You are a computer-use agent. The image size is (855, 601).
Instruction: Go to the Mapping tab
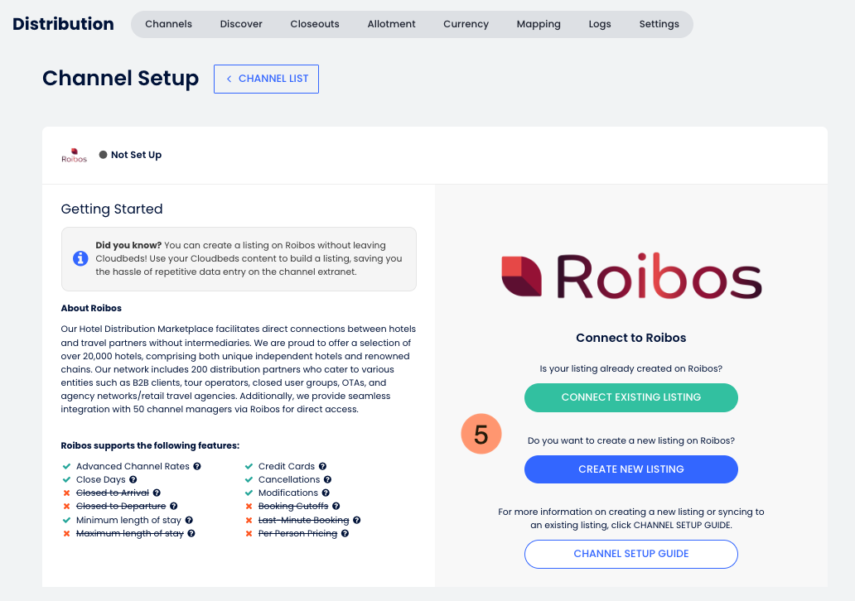[539, 24]
